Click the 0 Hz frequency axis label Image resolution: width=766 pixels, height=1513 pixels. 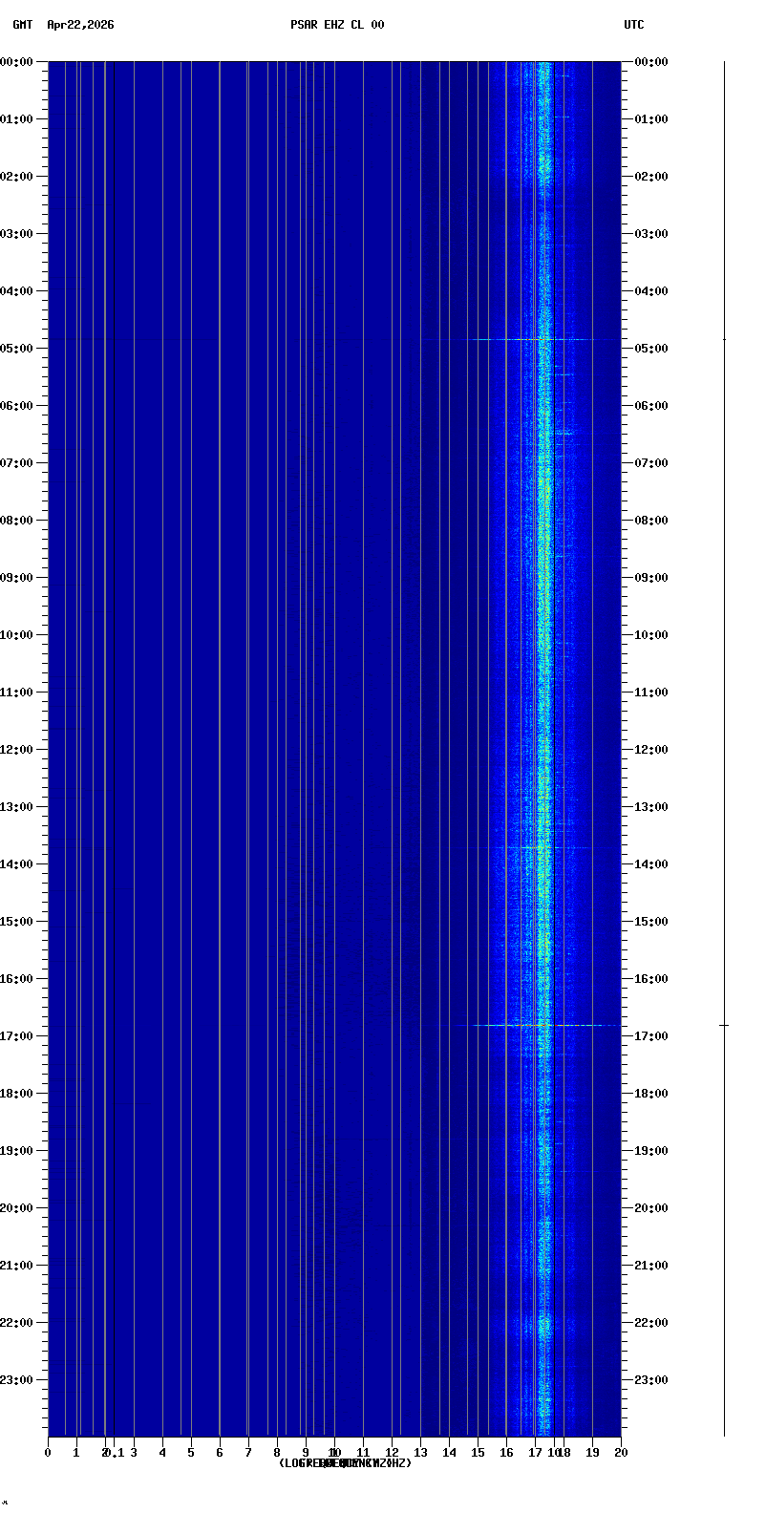pos(48,1453)
